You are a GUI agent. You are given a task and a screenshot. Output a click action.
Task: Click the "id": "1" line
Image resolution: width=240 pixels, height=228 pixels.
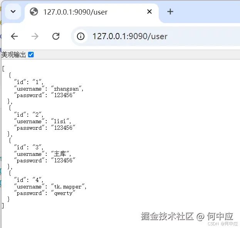[x=29, y=82]
